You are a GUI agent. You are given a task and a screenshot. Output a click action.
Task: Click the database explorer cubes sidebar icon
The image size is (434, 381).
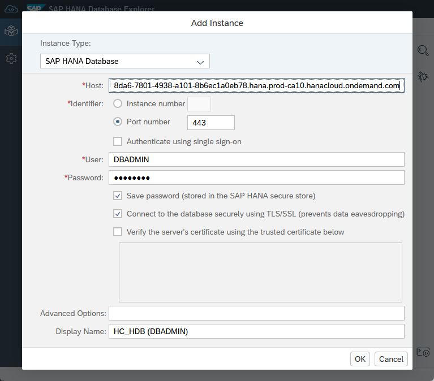click(x=11, y=31)
